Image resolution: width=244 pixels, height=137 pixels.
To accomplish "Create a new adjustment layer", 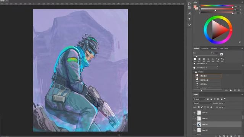I will [228, 136].
